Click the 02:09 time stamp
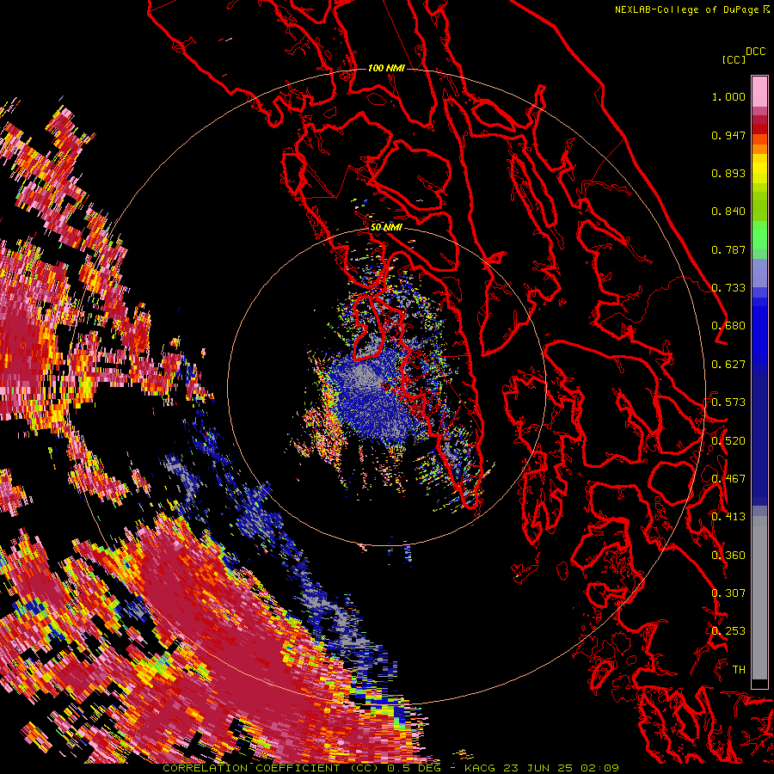This screenshot has width=774, height=774. click(601, 768)
